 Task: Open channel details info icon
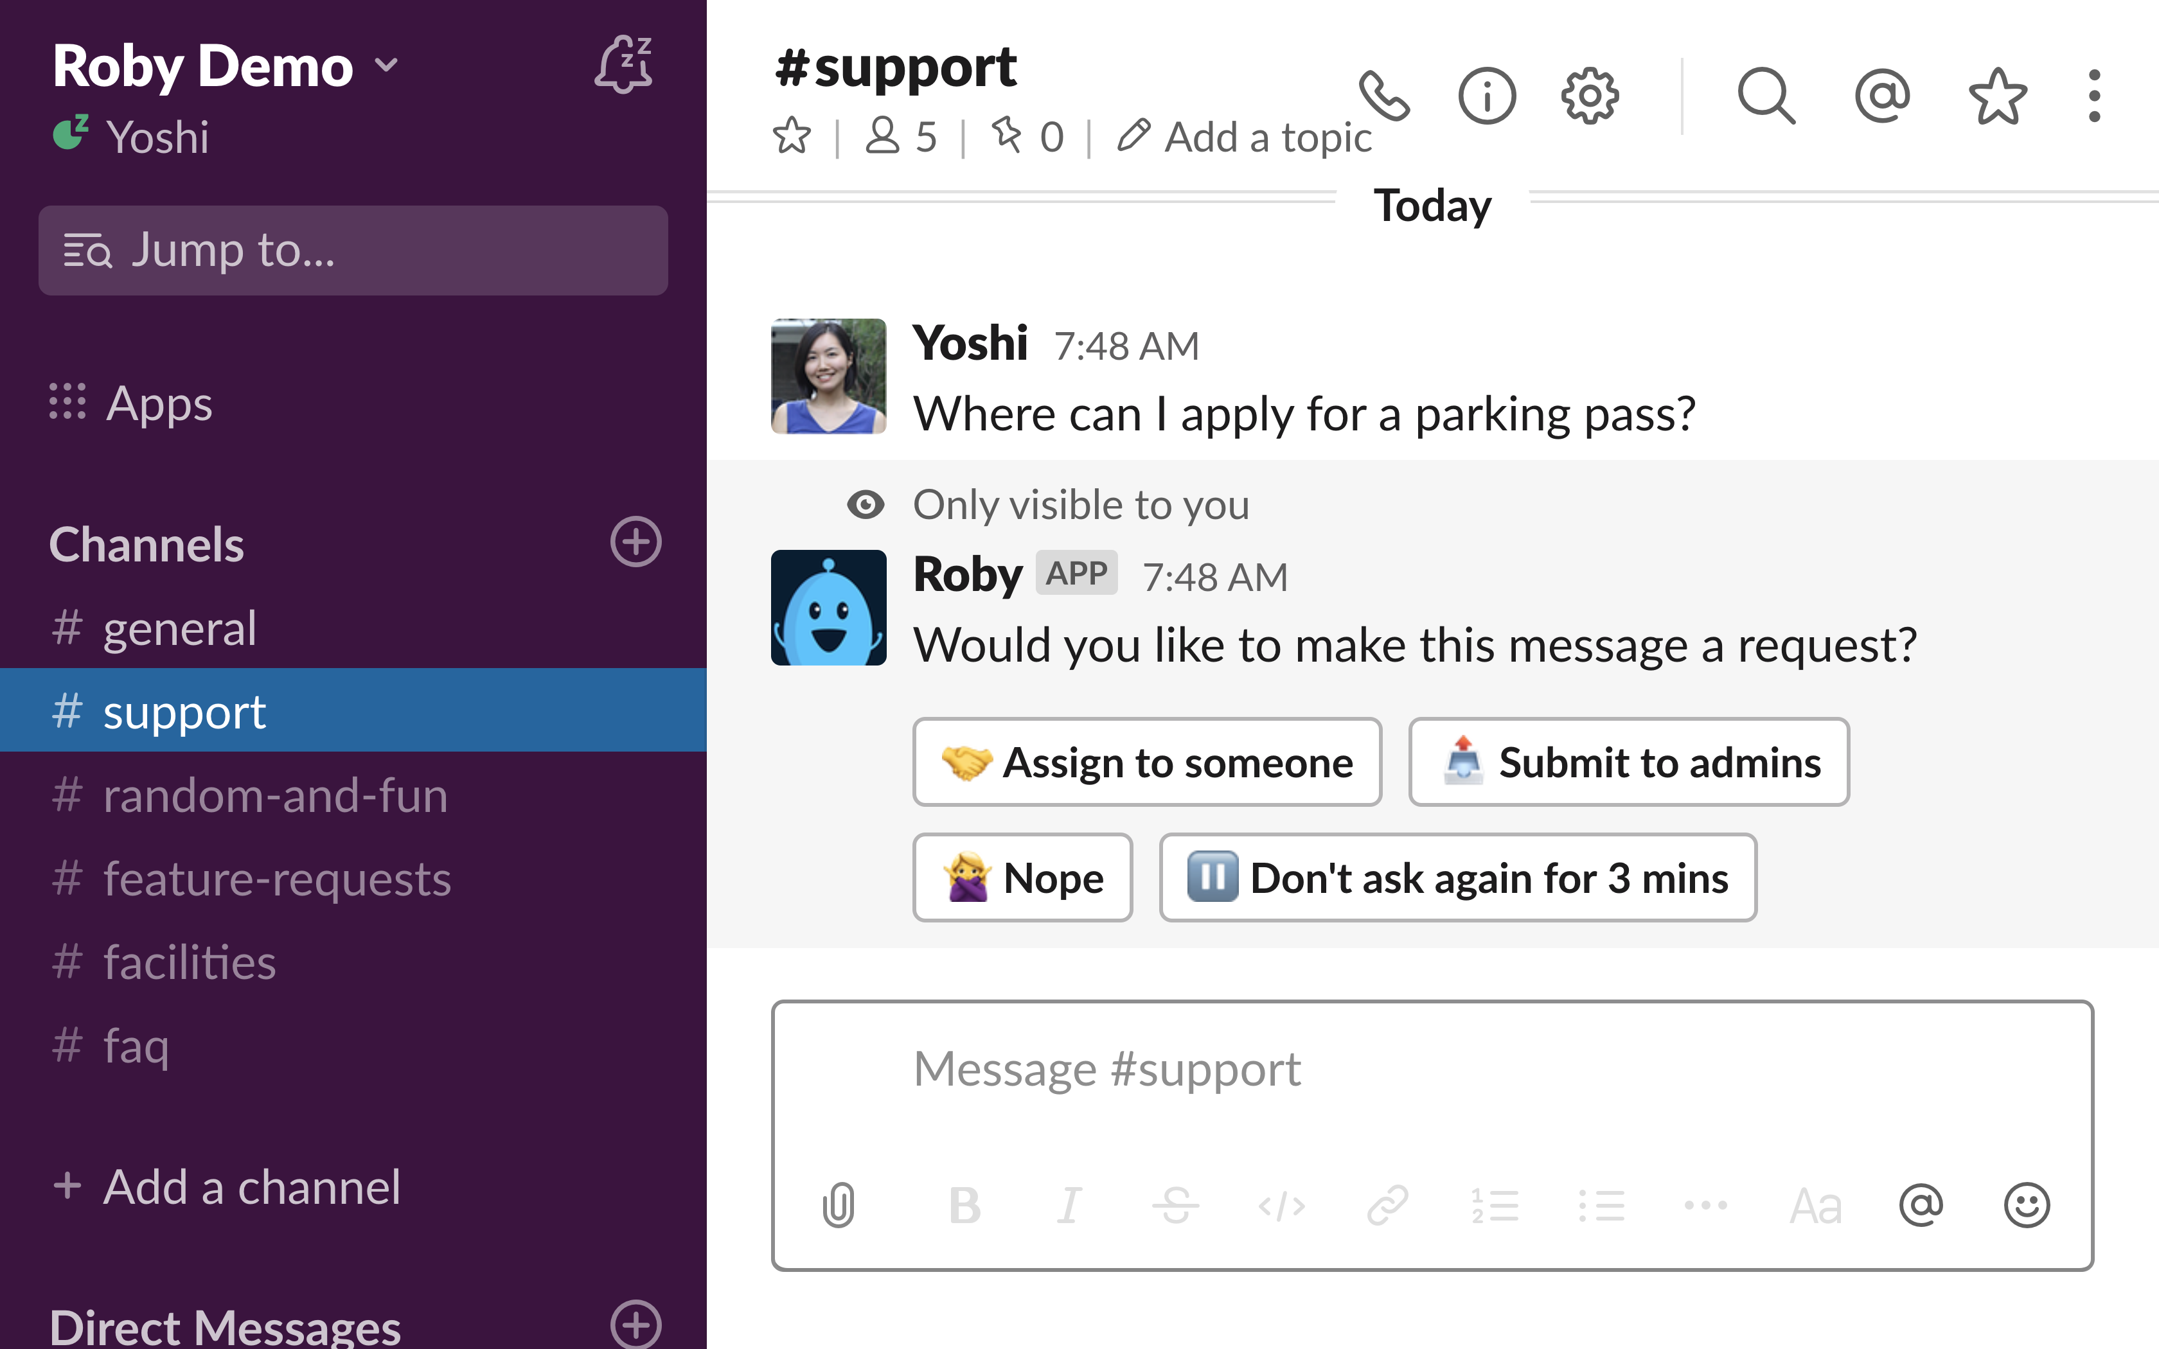[1486, 96]
